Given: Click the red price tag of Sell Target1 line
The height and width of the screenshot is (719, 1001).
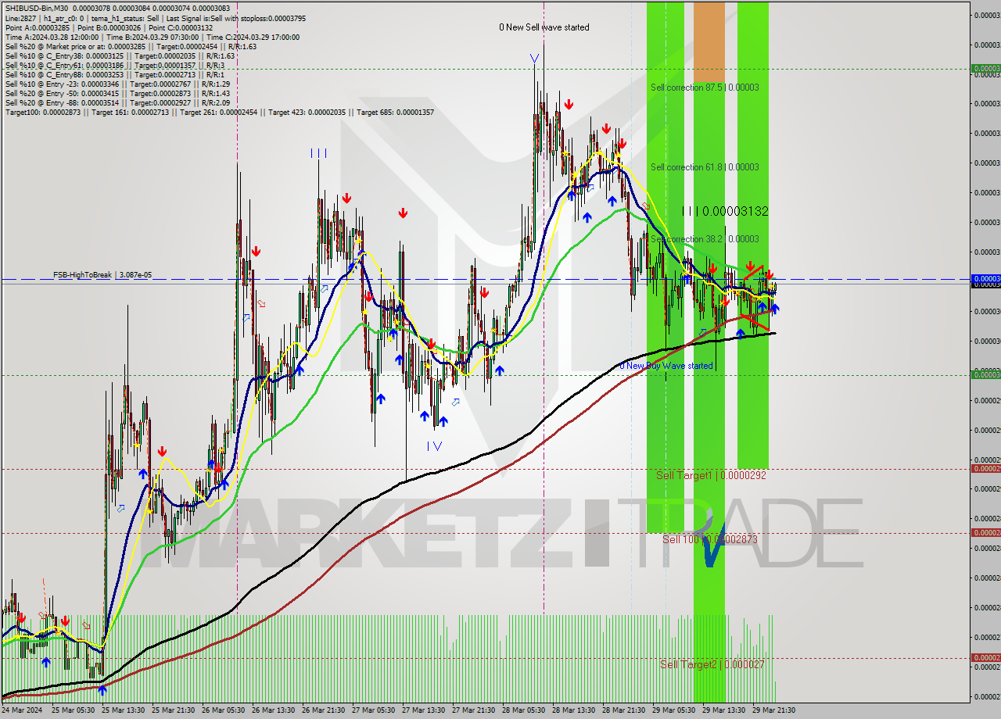Looking at the screenshot, I should coord(985,469).
